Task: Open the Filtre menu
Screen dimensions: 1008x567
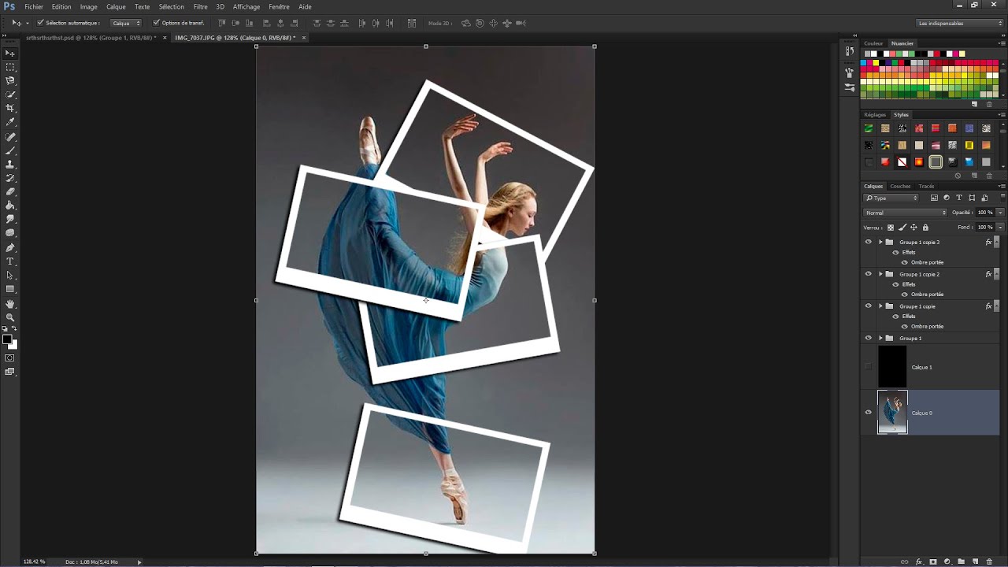Action: (201, 6)
